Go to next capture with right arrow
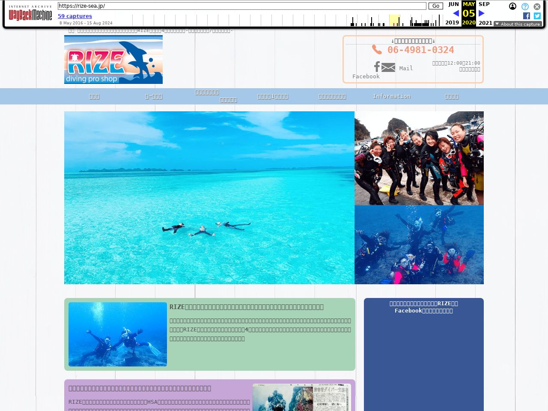The width and height of the screenshot is (548, 411). (x=482, y=13)
